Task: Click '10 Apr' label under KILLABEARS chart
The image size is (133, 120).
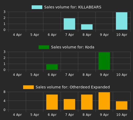Action: point(122,35)
